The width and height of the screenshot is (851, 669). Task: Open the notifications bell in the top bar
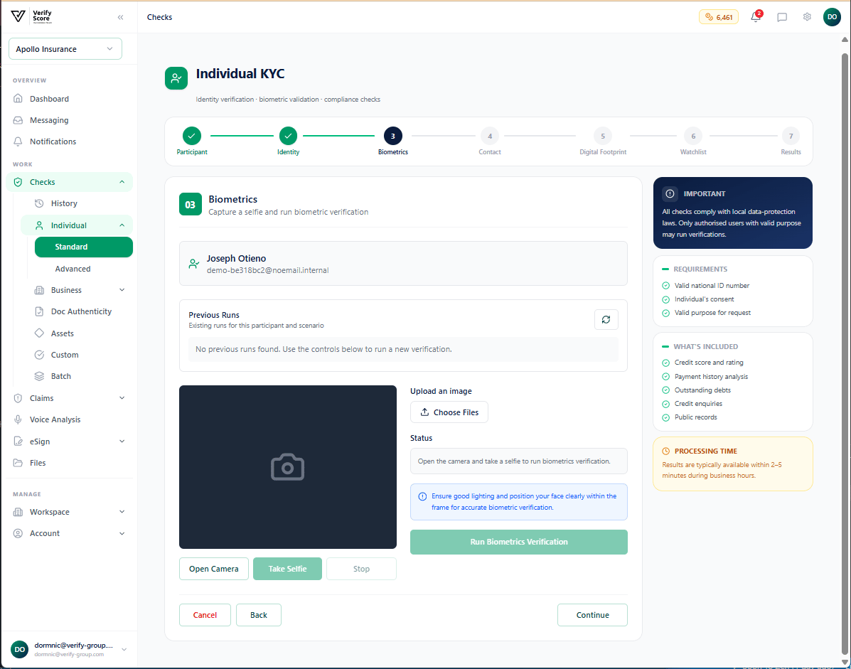tap(756, 17)
